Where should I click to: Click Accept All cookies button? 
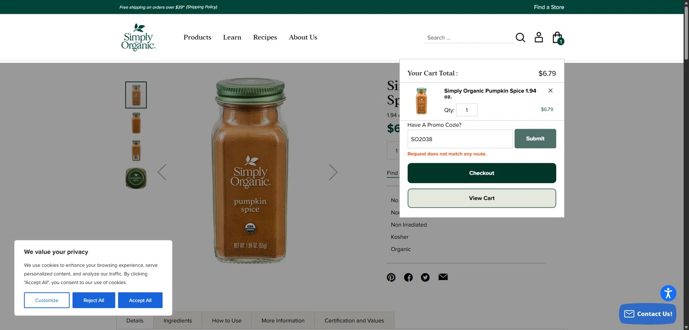(x=140, y=300)
